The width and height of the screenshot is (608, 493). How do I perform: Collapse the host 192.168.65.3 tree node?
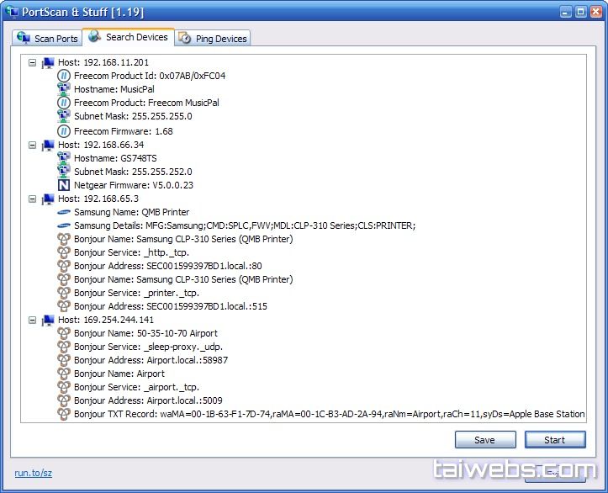tap(33, 199)
